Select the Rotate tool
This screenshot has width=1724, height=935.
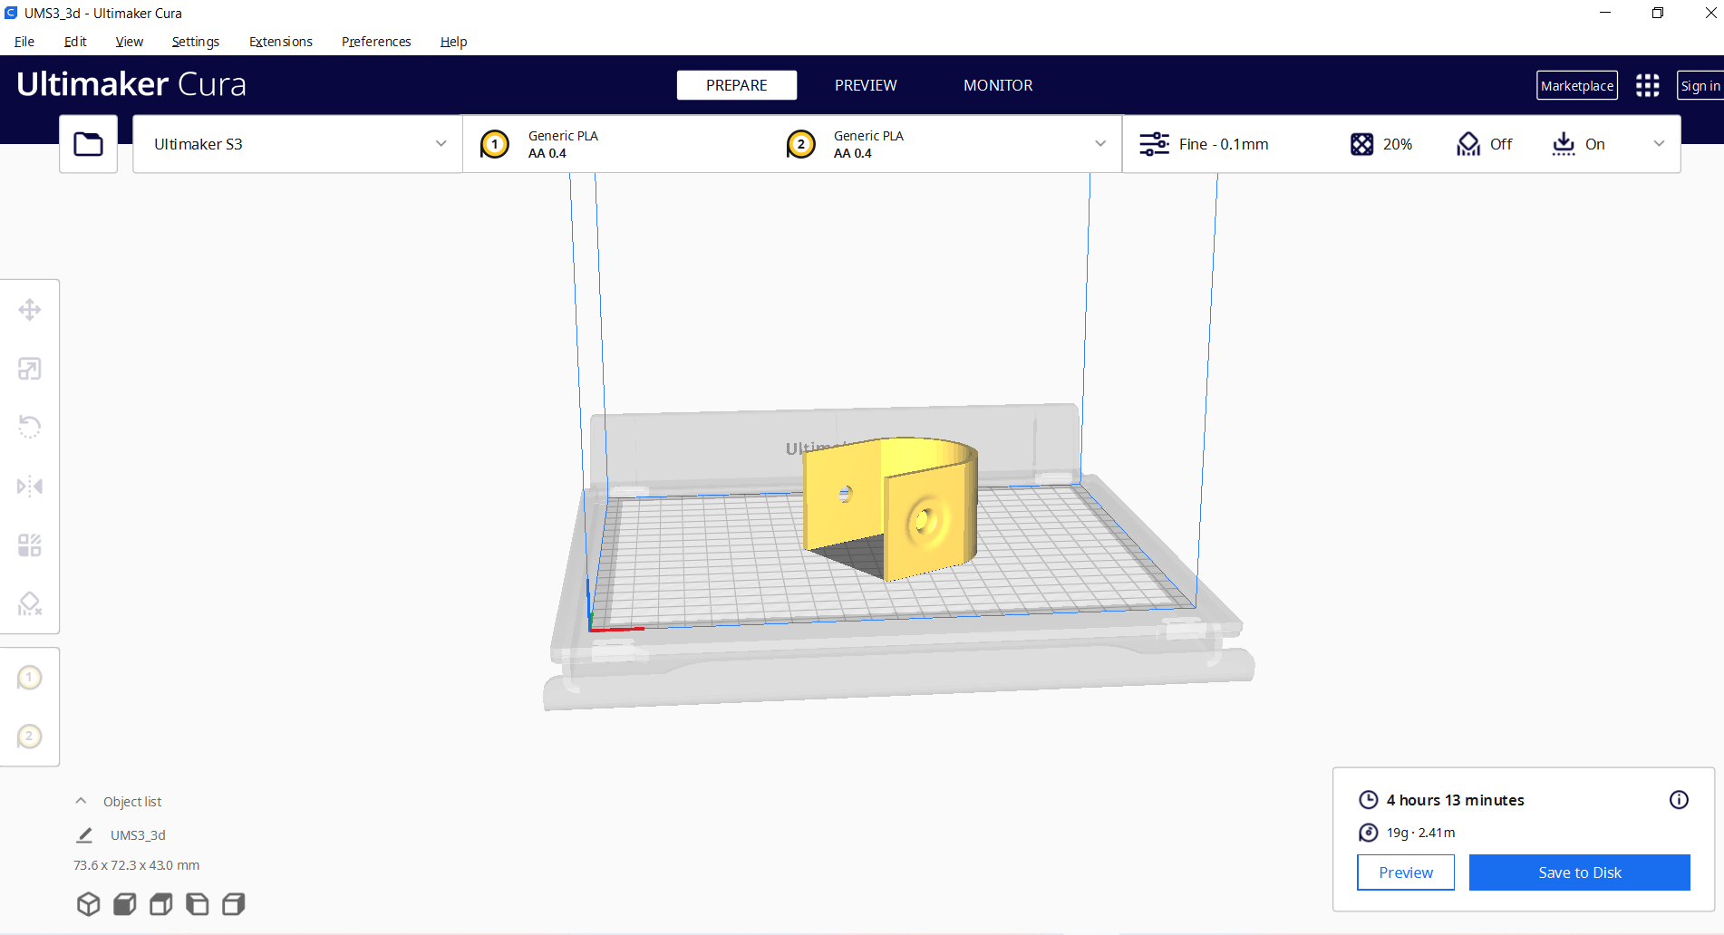[30, 427]
